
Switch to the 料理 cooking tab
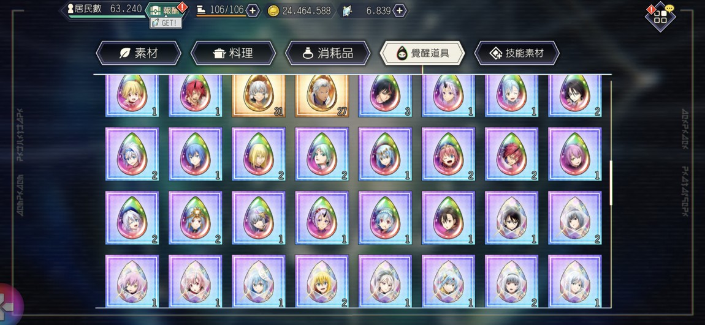point(233,53)
